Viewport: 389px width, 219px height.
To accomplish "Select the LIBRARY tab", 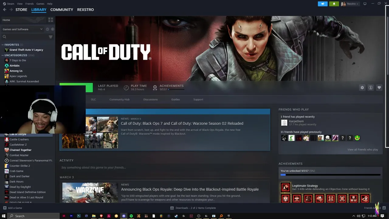I will [x=39, y=10].
